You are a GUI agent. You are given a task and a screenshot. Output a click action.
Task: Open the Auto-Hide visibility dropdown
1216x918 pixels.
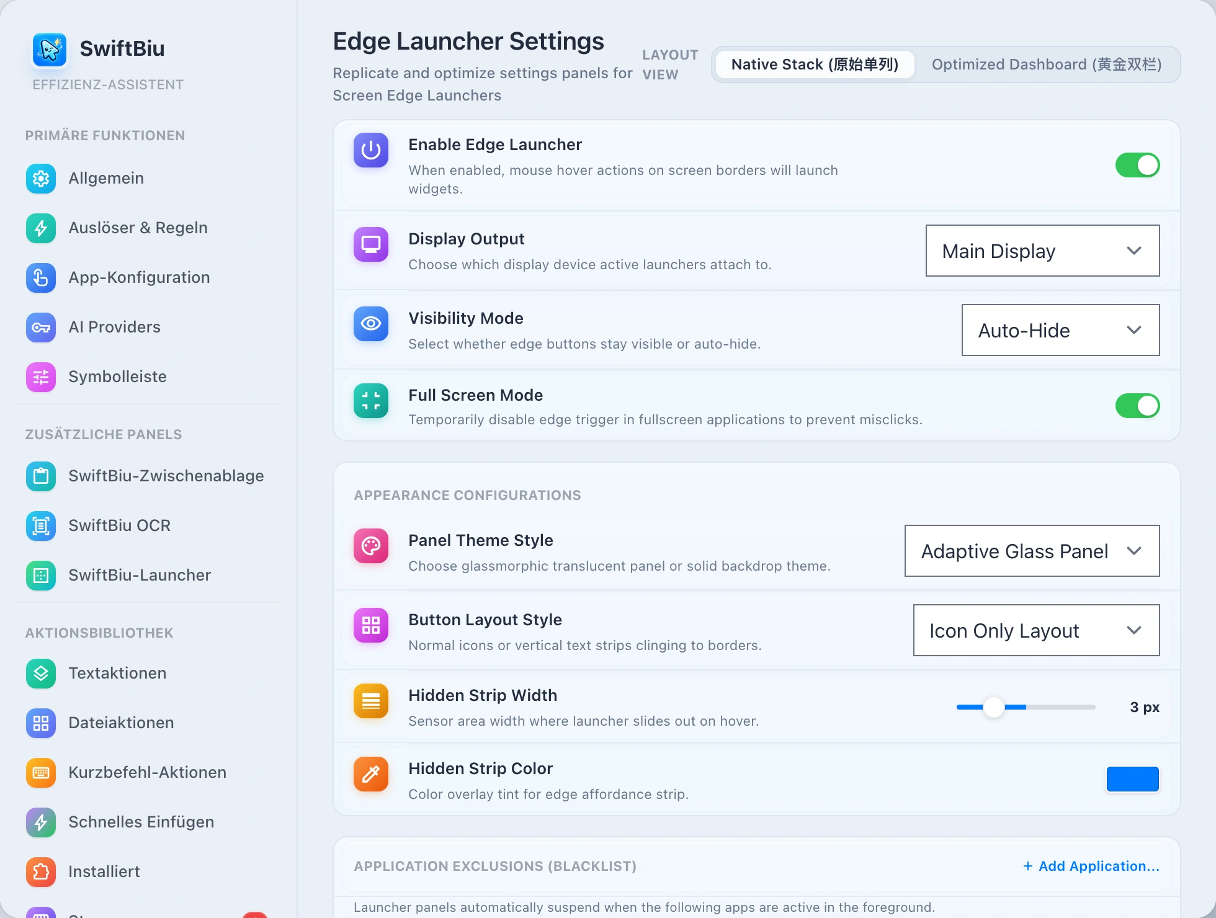click(x=1060, y=330)
